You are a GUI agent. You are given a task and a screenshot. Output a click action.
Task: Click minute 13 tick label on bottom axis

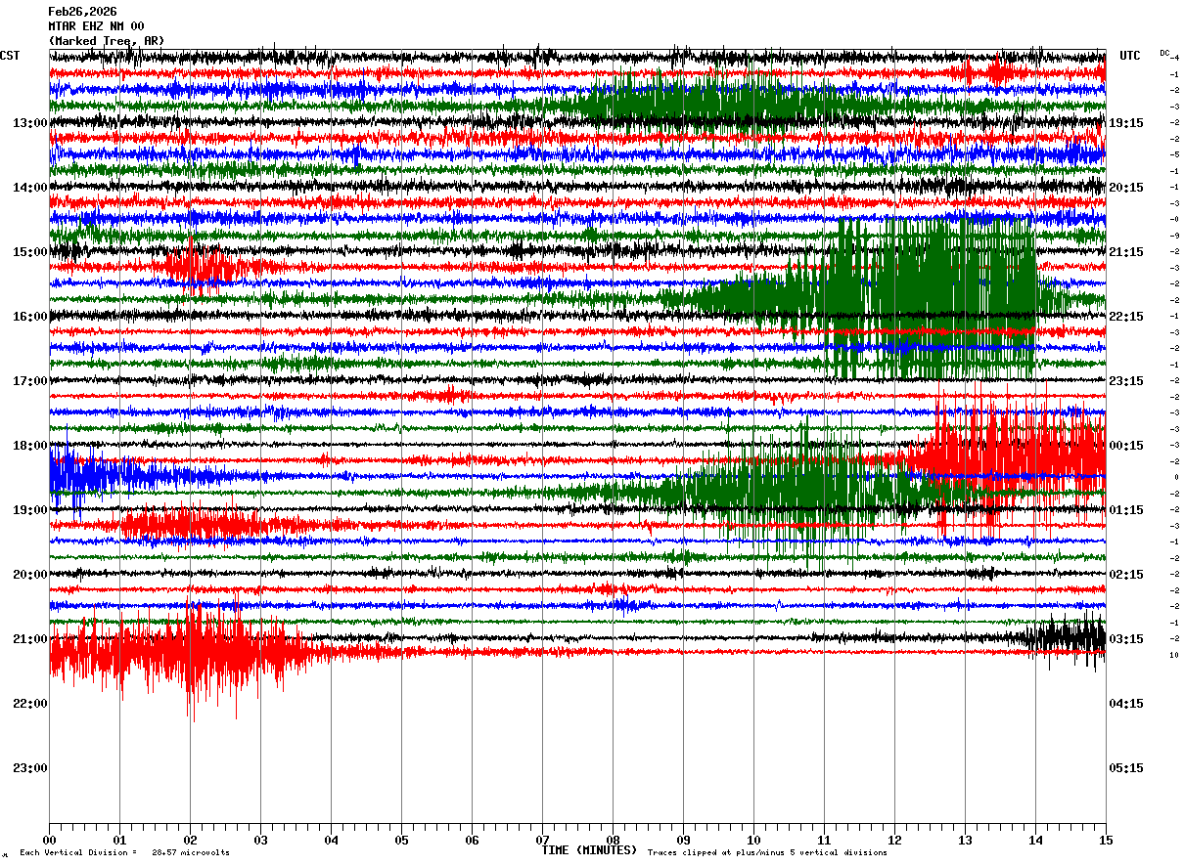965,840
